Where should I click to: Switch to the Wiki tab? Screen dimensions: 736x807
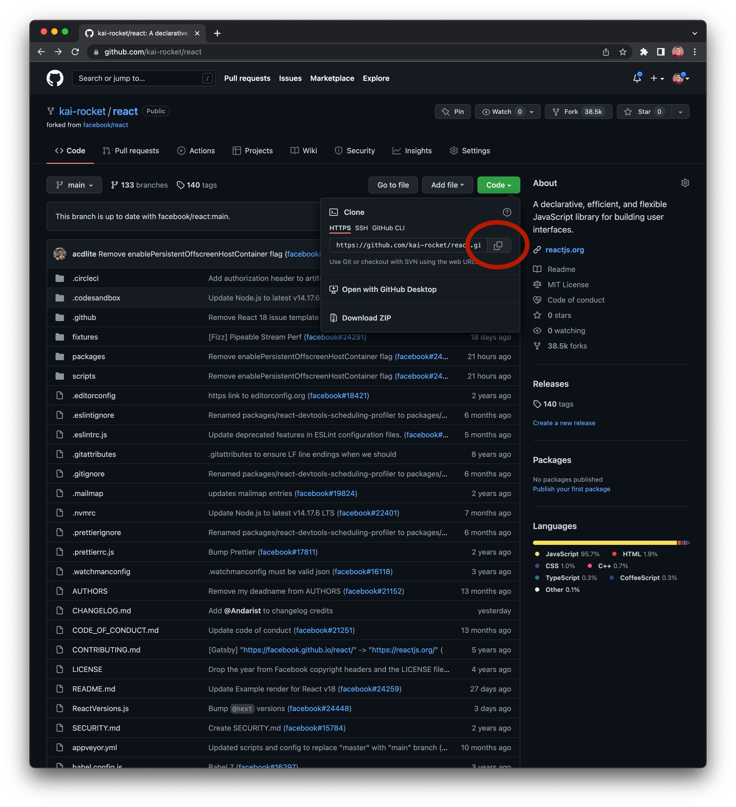(x=303, y=151)
